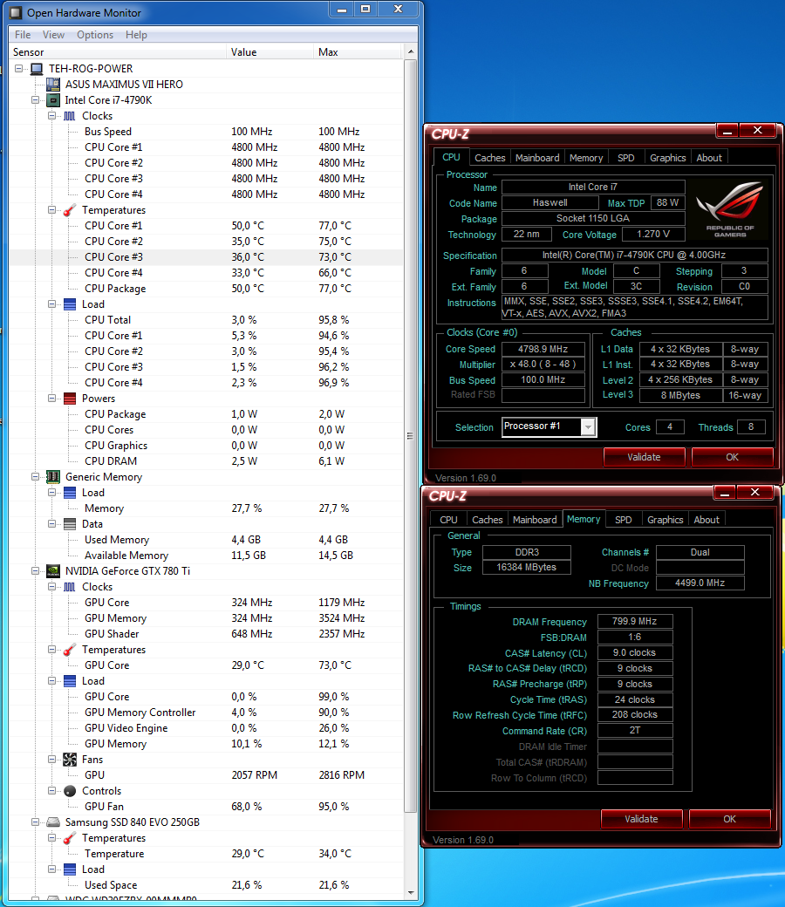The height and width of the screenshot is (907, 785).
Task: Open the File menu
Action: pyautogui.click(x=23, y=35)
